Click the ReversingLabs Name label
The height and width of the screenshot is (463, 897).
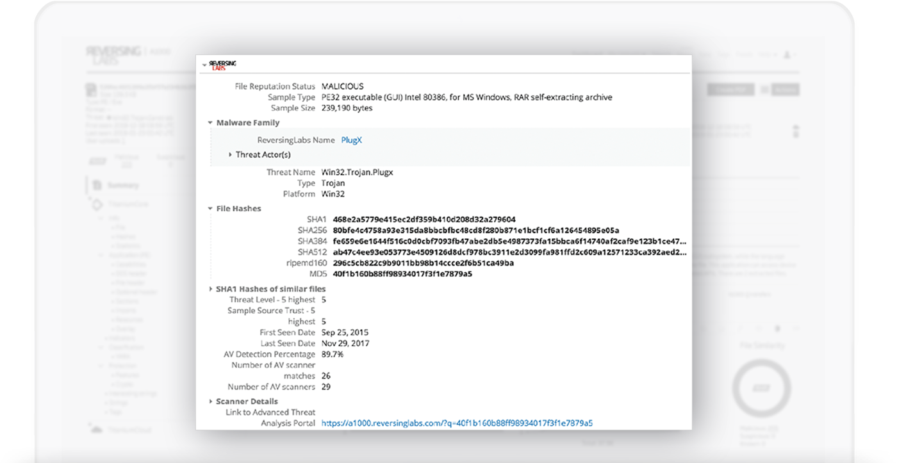(296, 140)
